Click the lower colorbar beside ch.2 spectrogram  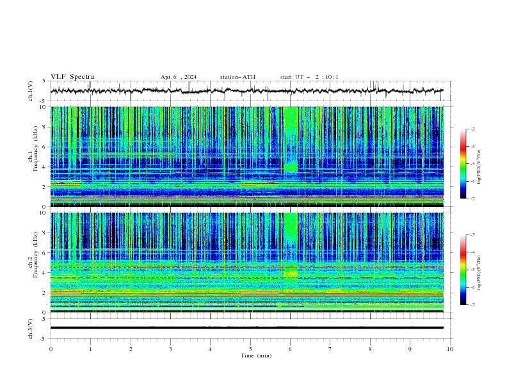pos(463,270)
